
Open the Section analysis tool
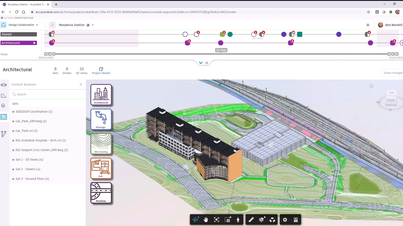tap(261, 219)
